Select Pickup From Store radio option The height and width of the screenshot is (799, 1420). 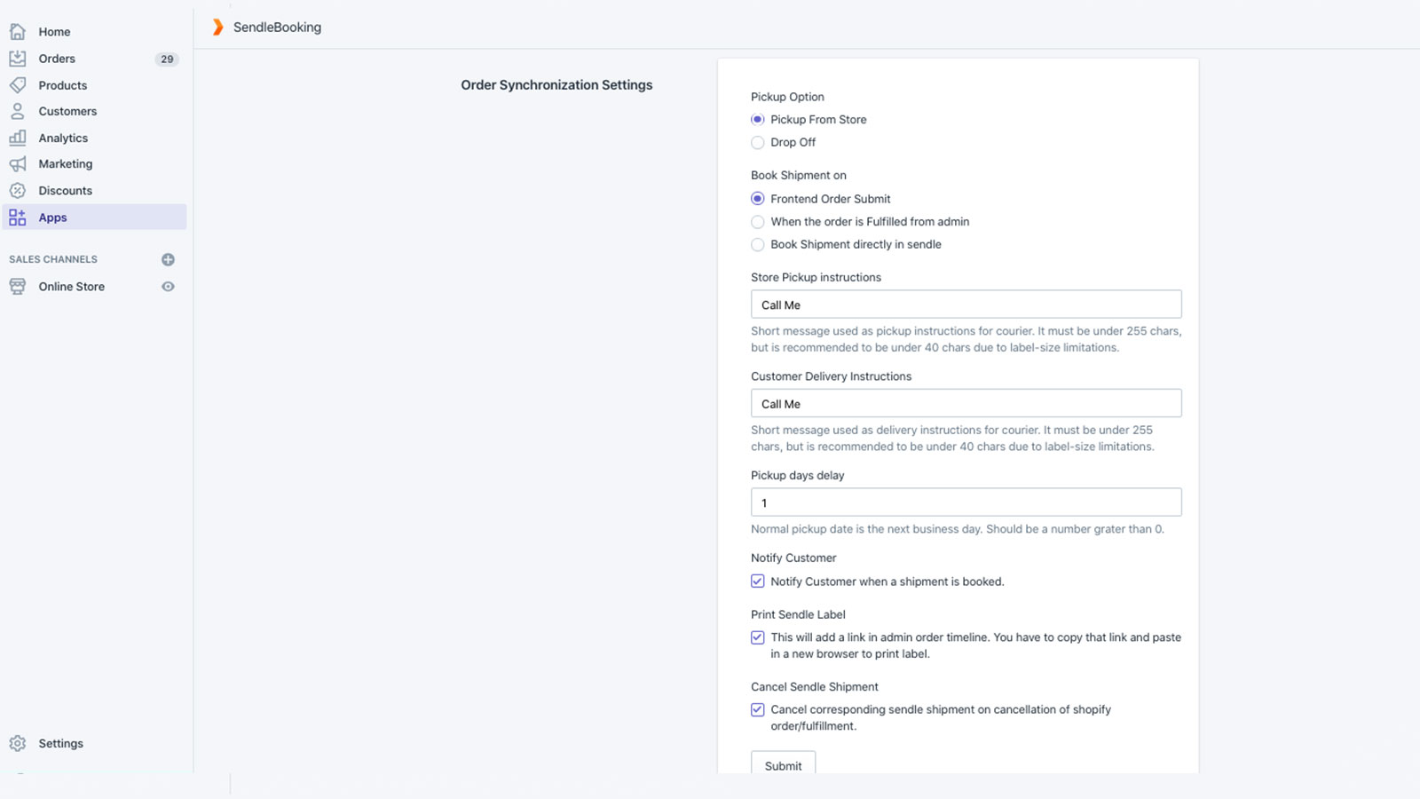pos(757,120)
